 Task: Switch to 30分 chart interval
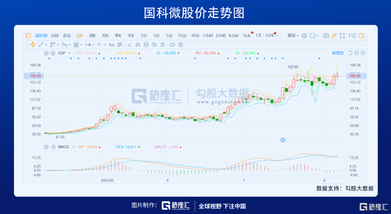pos(195,36)
